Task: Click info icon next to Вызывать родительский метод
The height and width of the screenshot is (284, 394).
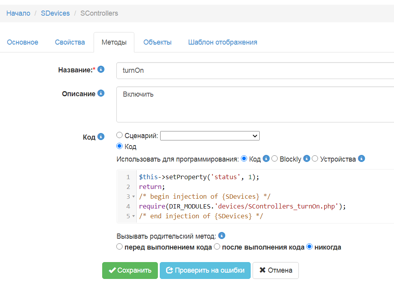Action: [222, 235]
